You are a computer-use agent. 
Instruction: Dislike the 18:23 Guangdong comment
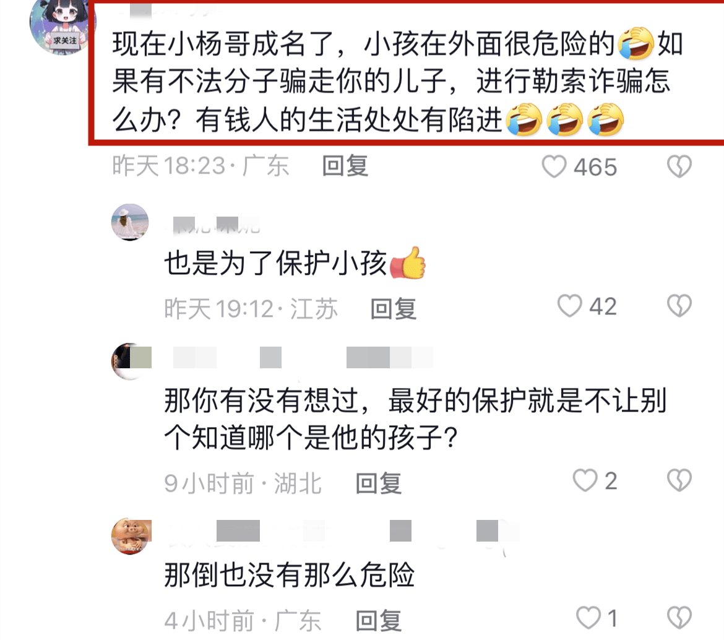tap(679, 166)
